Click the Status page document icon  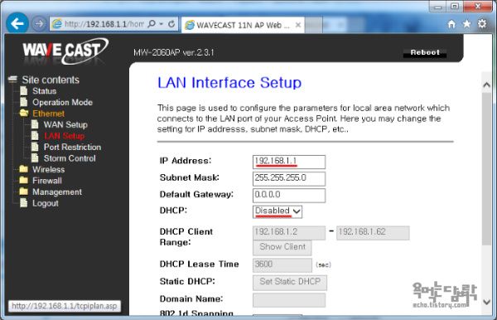(x=24, y=91)
